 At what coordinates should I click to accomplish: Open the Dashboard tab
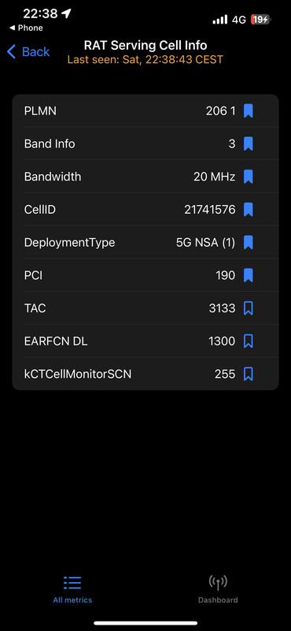pyautogui.click(x=218, y=589)
